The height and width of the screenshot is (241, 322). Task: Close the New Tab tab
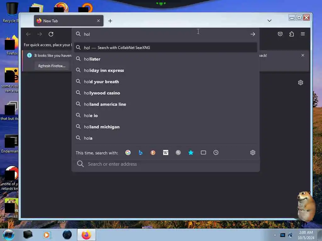point(98,21)
